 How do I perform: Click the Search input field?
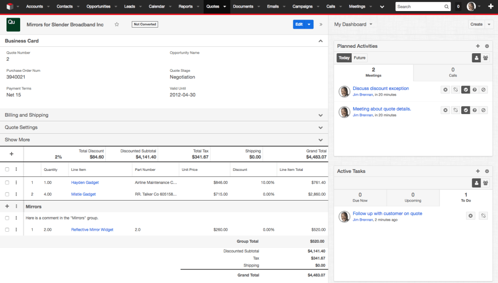click(x=420, y=7)
